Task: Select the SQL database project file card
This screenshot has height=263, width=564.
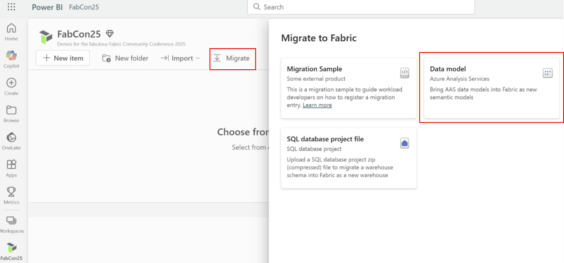Action: coord(348,158)
